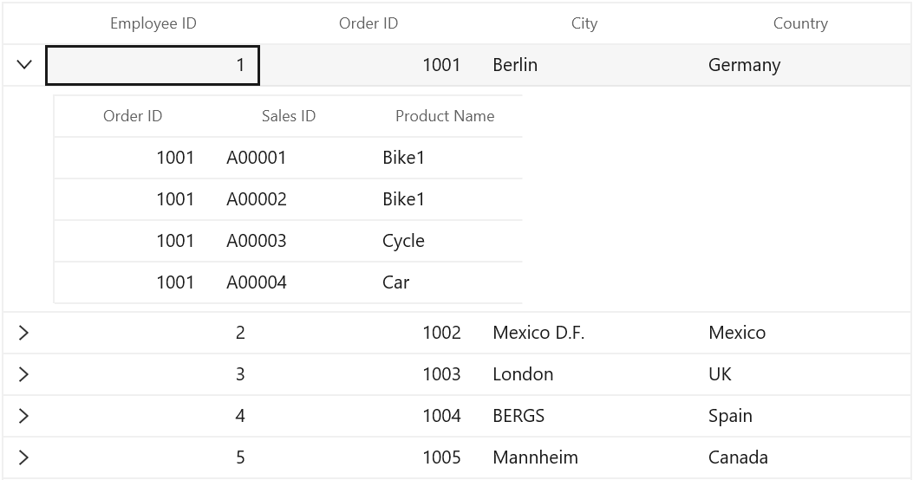
Task: Select the UK country cell
Action: click(x=800, y=374)
